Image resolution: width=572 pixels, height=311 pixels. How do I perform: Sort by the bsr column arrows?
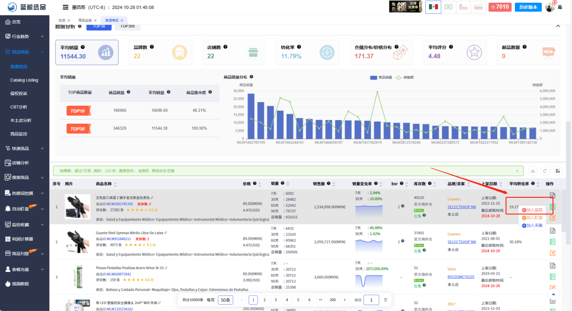point(406,184)
